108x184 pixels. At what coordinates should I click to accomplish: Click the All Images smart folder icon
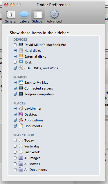(21, 158)
